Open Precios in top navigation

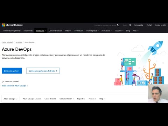click(x=68, y=30)
